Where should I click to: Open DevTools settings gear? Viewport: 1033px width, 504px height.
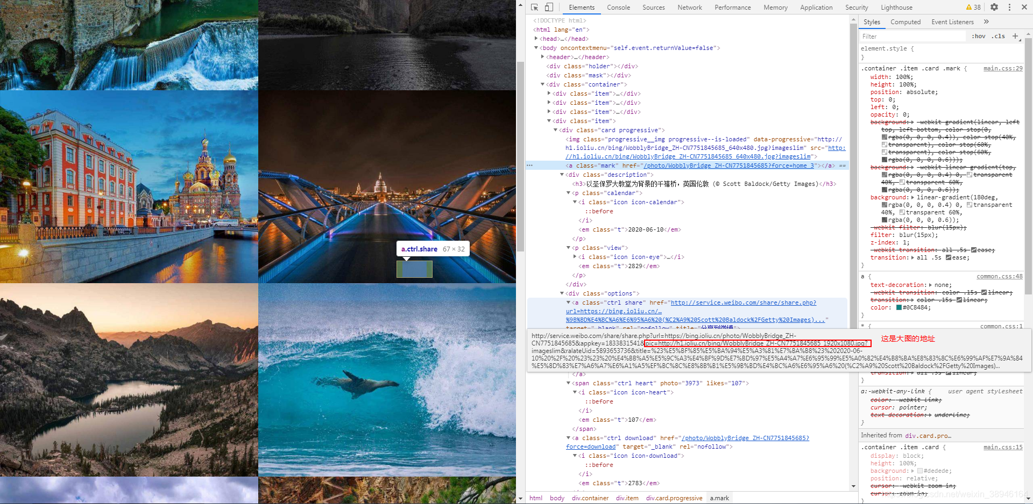pyautogui.click(x=994, y=8)
